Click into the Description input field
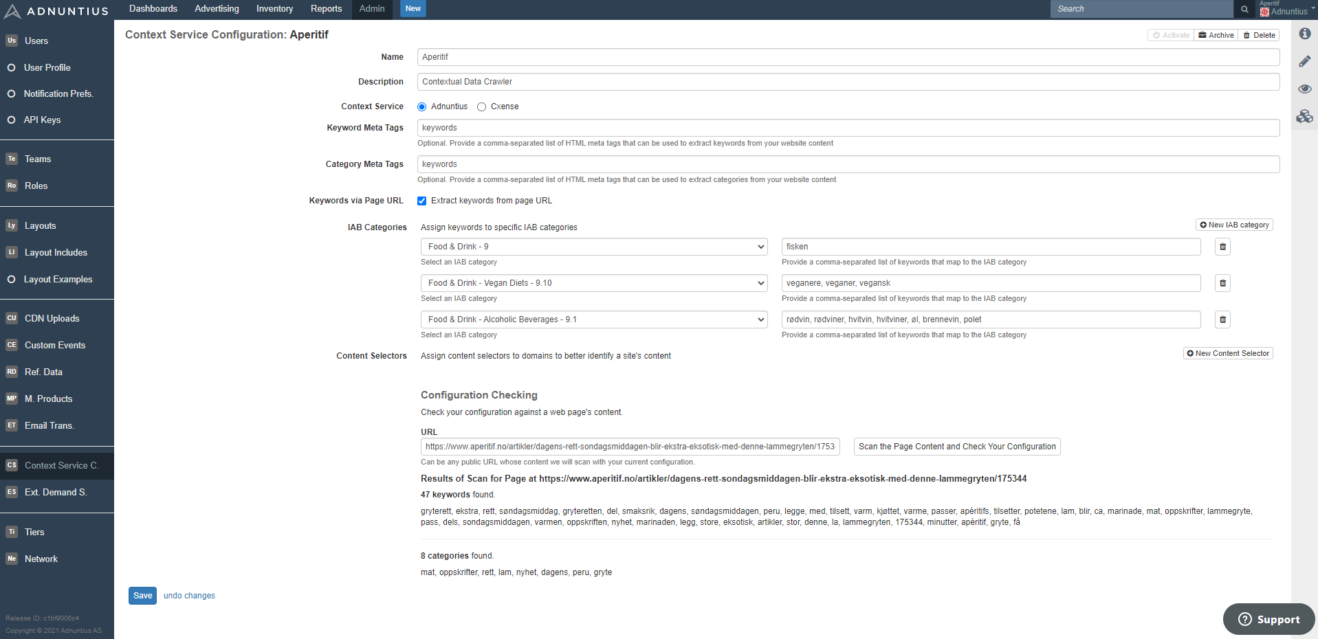The image size is (1318, 639). [x=848, y=82]
